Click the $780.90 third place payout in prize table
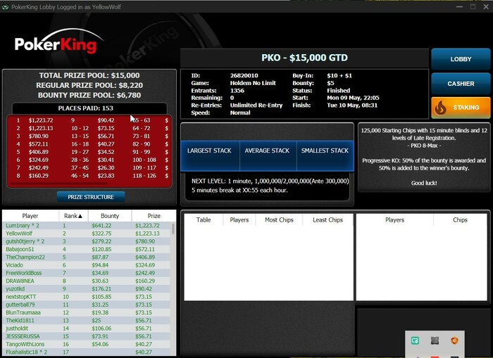 point(39,136)
